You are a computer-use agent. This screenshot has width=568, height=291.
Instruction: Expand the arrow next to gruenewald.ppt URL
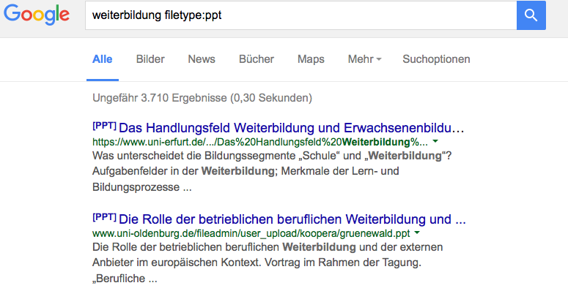click(417, 233)
